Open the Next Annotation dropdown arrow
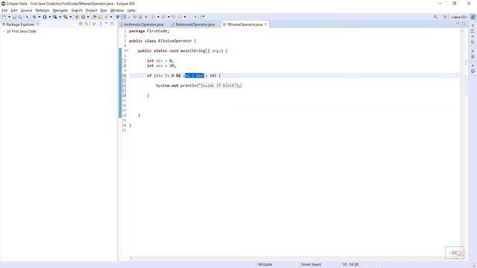The height and width of the screenshot is (268, 477). pyautogui.click(x=158, y=17)
